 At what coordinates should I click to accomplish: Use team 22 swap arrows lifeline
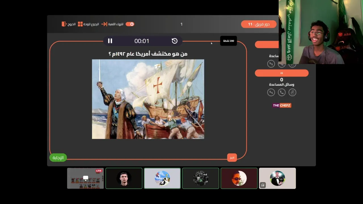point(271,92)
